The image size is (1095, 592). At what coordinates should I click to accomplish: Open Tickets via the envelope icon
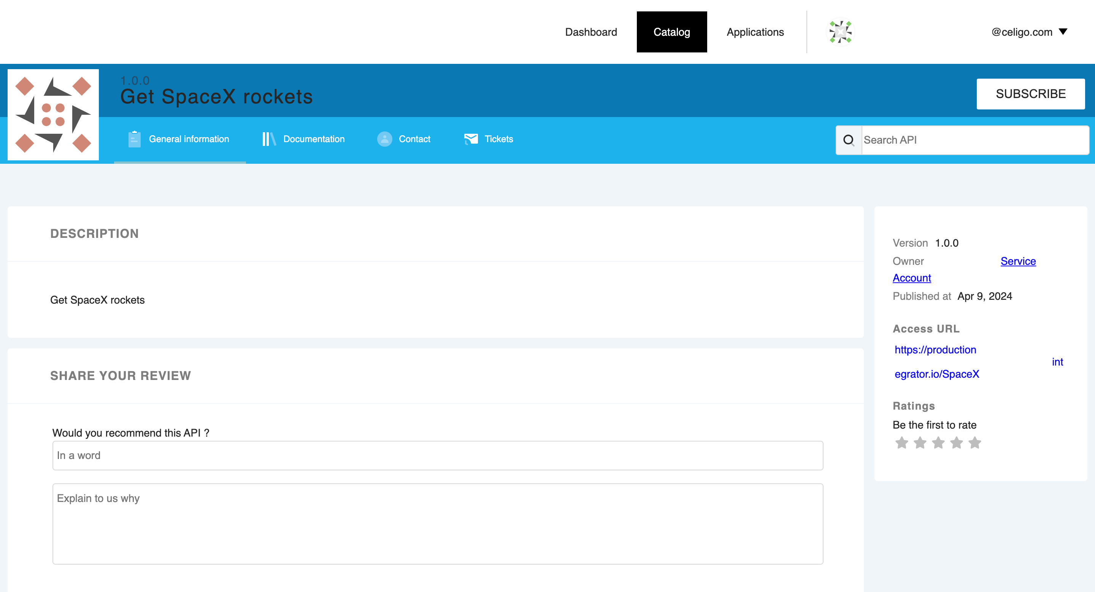(x=471, y=139)
